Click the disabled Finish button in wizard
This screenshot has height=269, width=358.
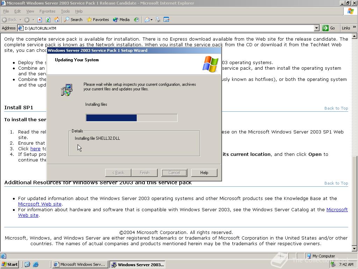pos(144,173)
